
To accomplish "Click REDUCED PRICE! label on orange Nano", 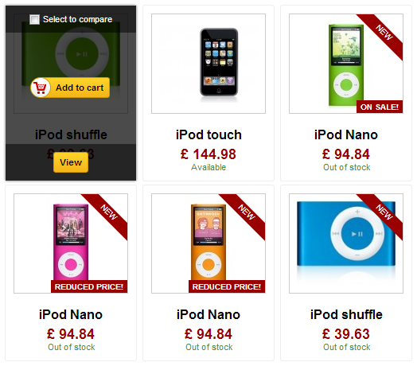I will 227,286.
